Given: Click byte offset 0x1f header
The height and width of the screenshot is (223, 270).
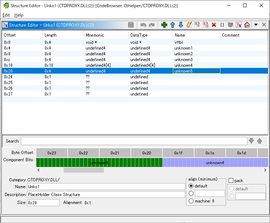Looking at the screenshot, I should [178, 153].
